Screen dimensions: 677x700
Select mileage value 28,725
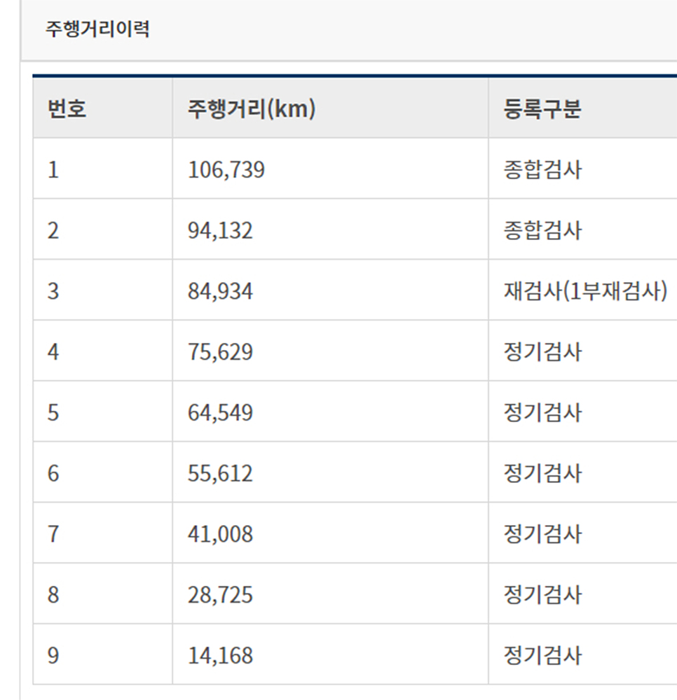click(220, 596)
